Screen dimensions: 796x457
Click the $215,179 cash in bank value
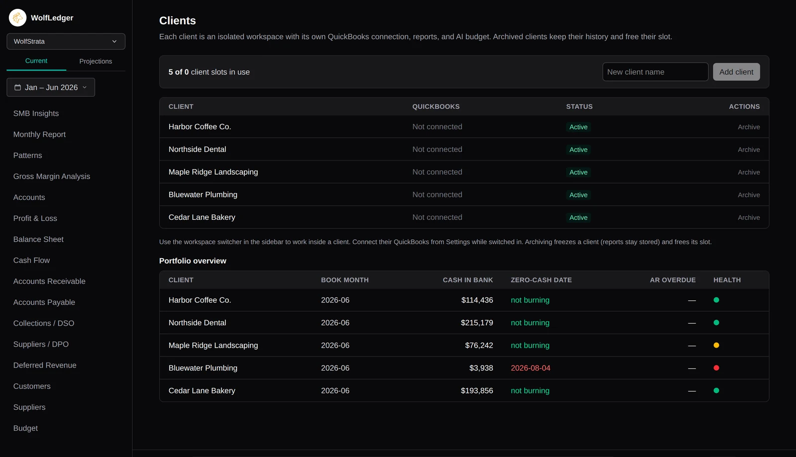[477, 323]
